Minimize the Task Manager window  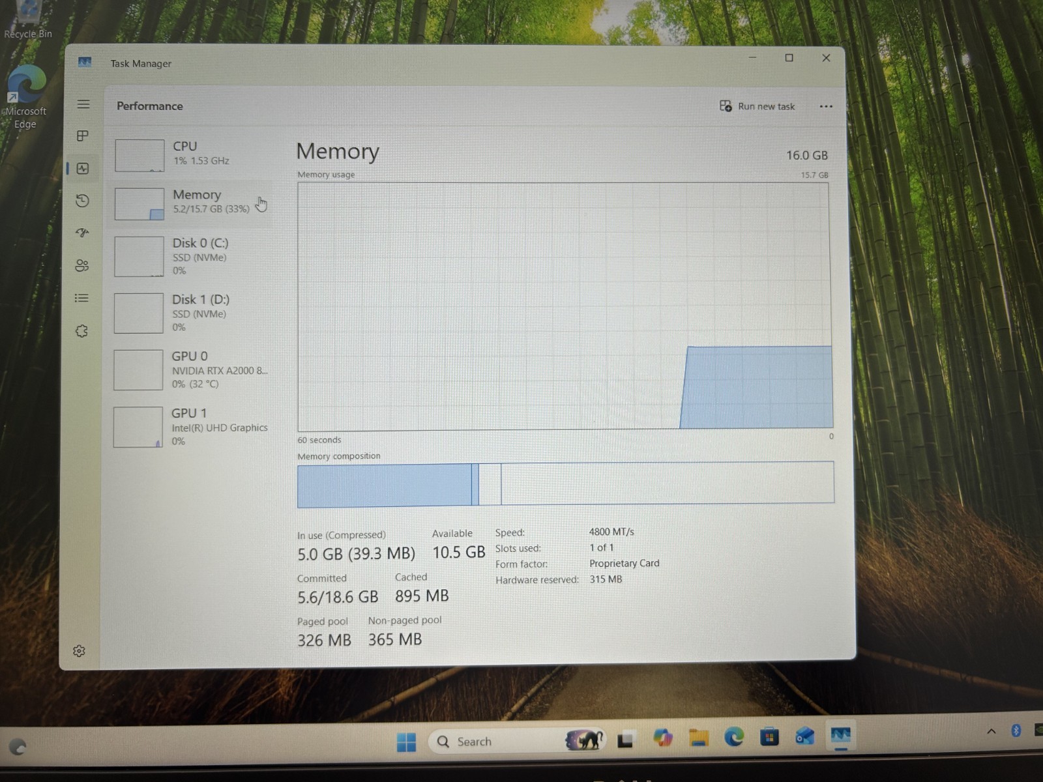point(752,57)
